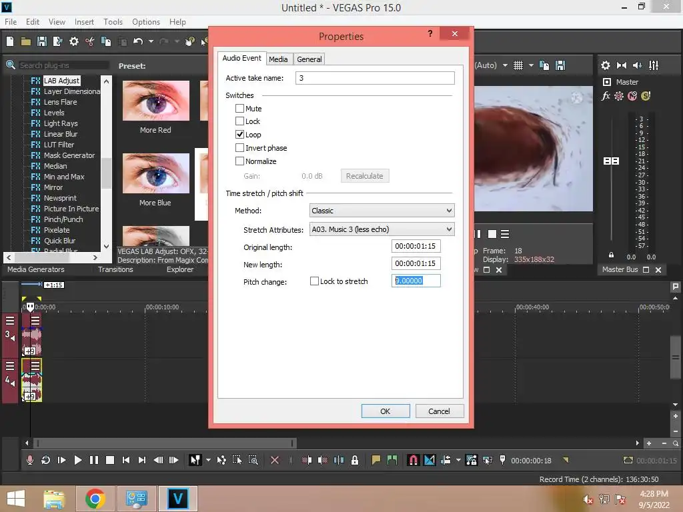Image resolution: width=683 pixels, height=512 pixels.
Task: Stop playback with the square Stop button
Action: pyautogui.click(x=110, y=460)
